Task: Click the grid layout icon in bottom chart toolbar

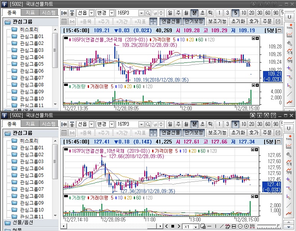Action: click(64, 132)
